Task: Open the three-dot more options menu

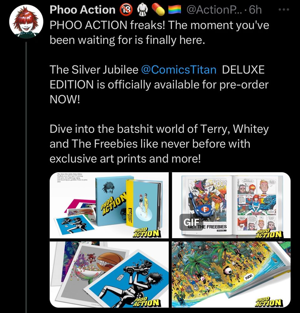Action: point(284,10)
